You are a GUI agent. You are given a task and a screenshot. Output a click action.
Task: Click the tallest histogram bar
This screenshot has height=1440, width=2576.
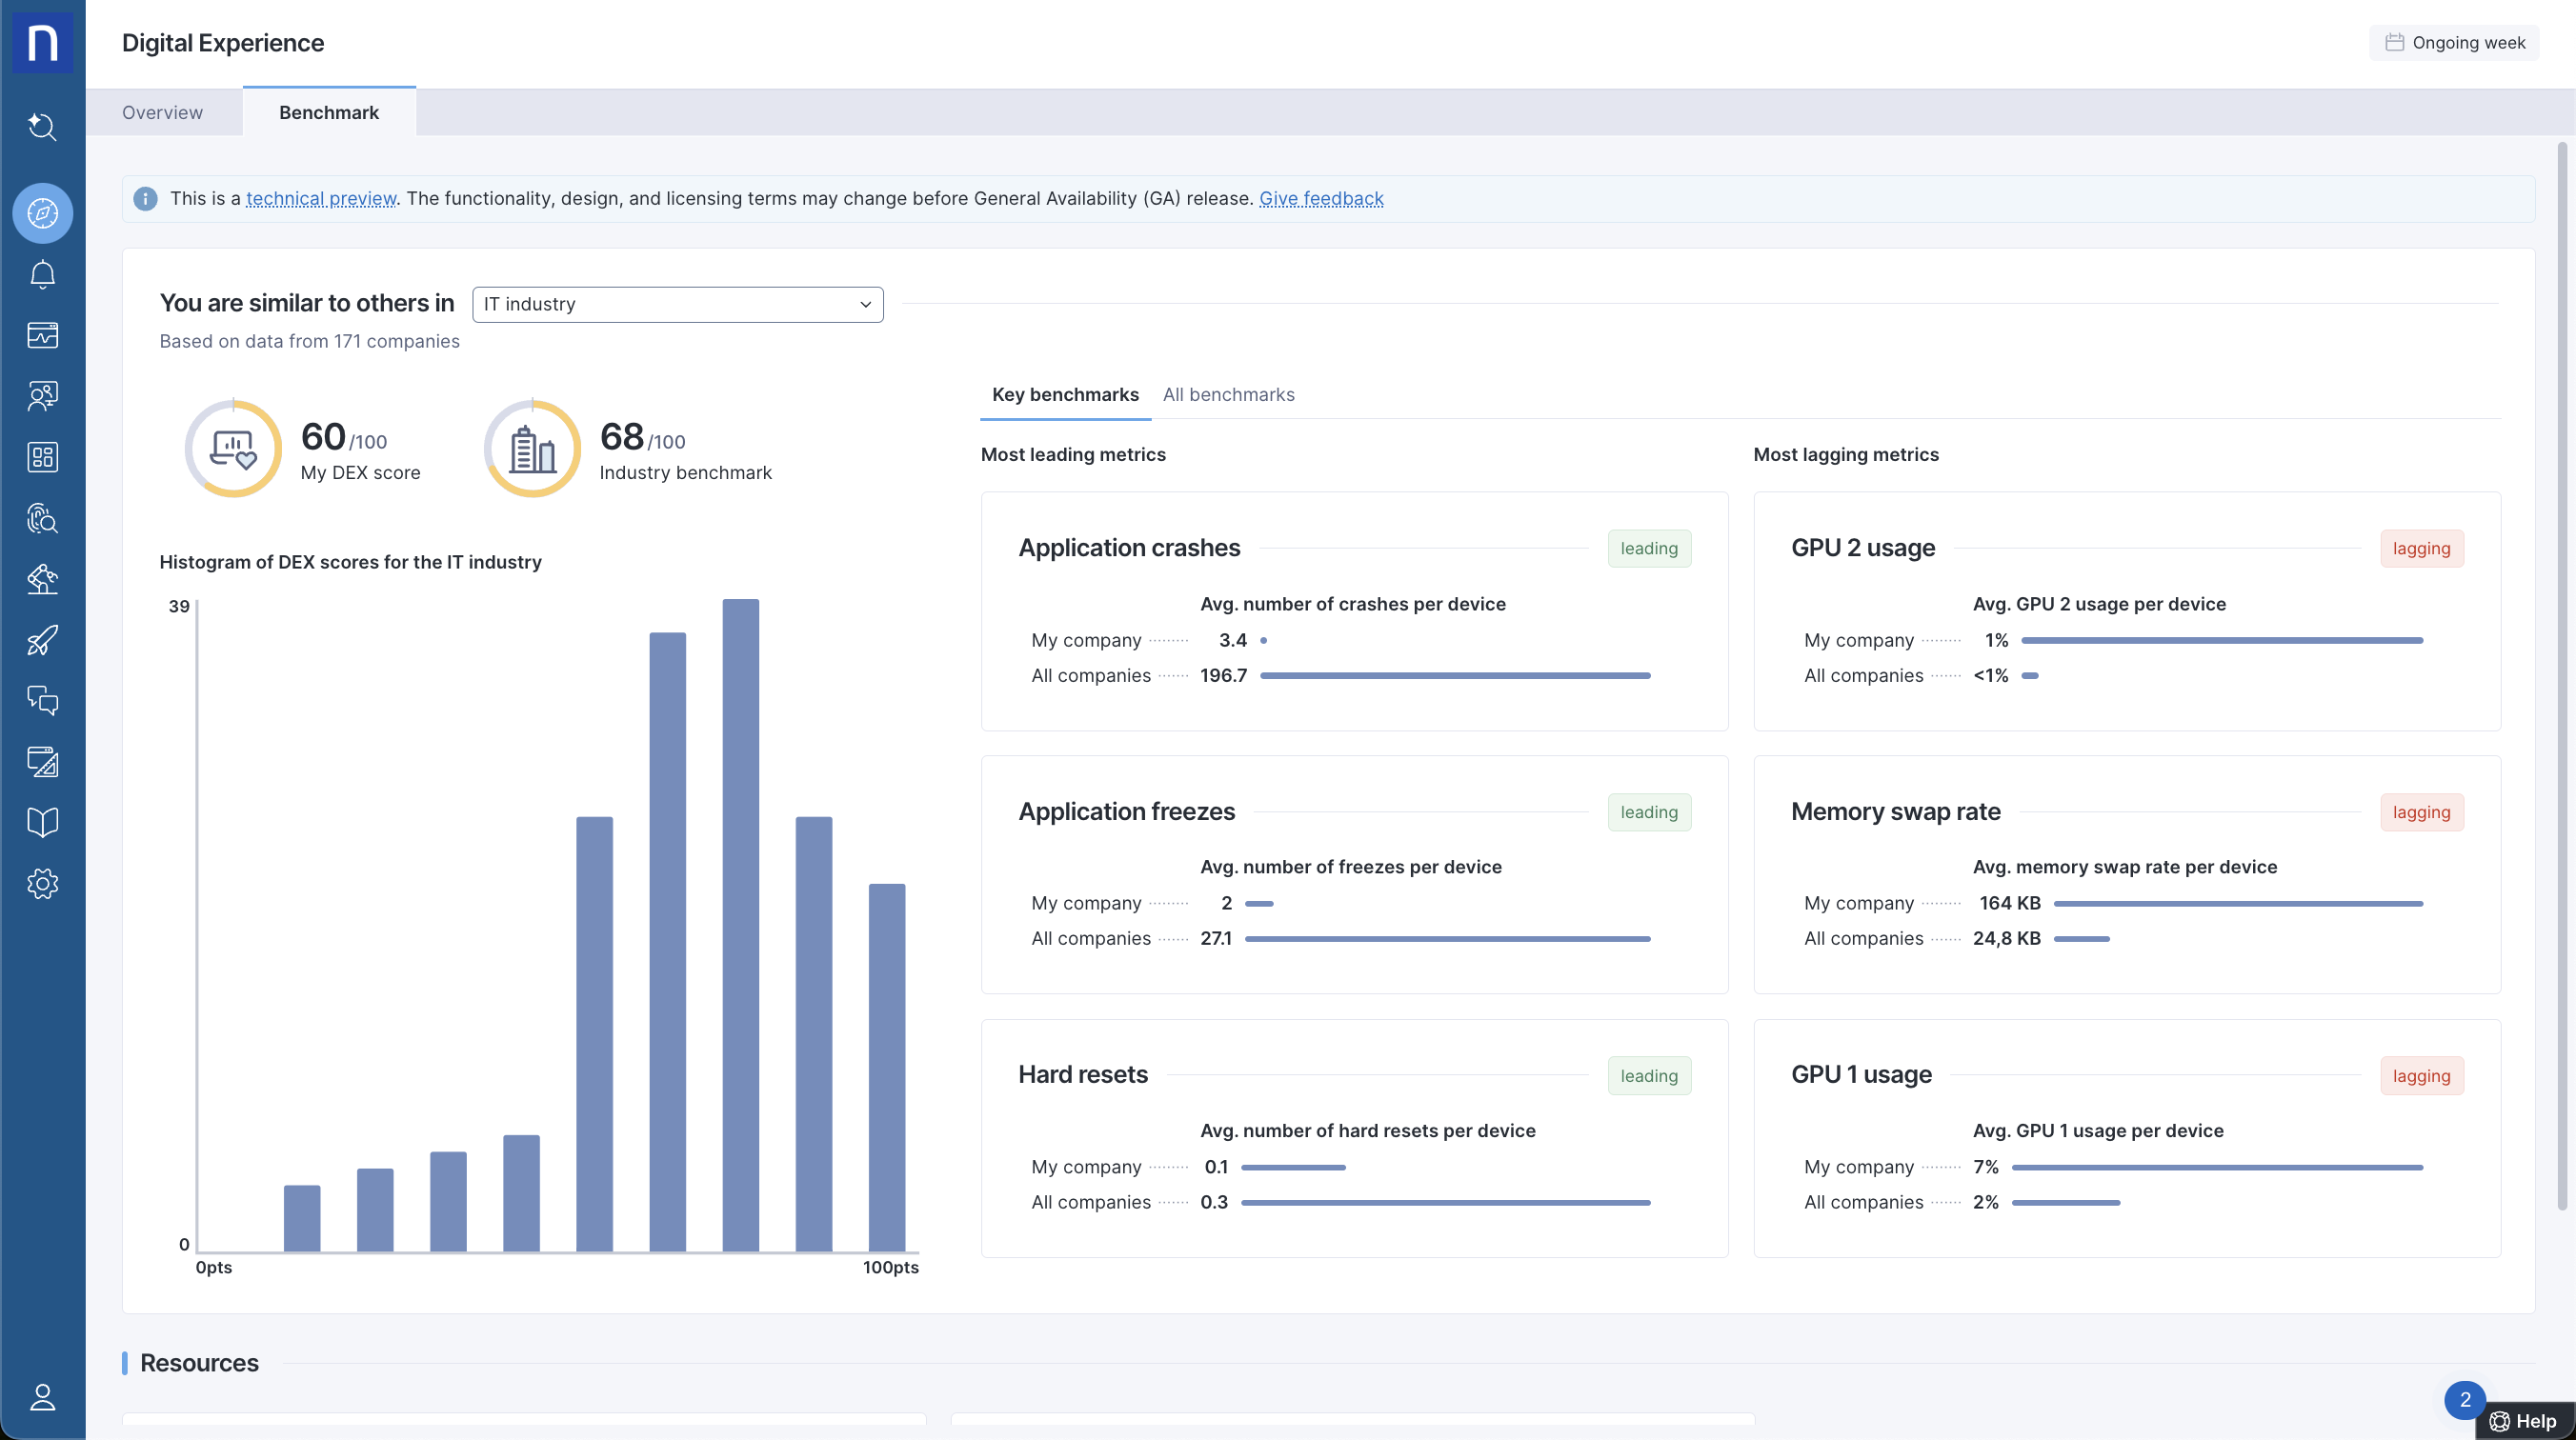740,925
